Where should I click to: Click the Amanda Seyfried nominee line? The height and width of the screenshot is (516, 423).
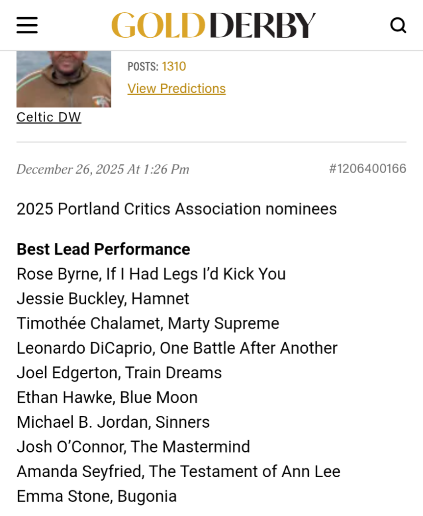point(178,472)
